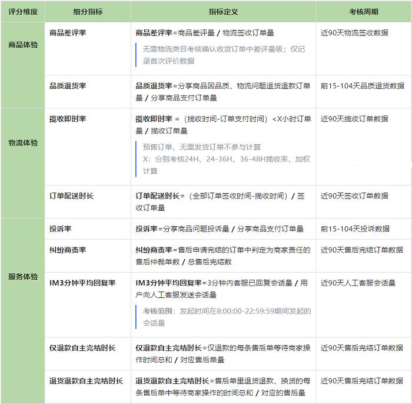Screen dimensions: 412x404
Task: Click the 服务体验 dimension cell
Action: coord(23,276)
